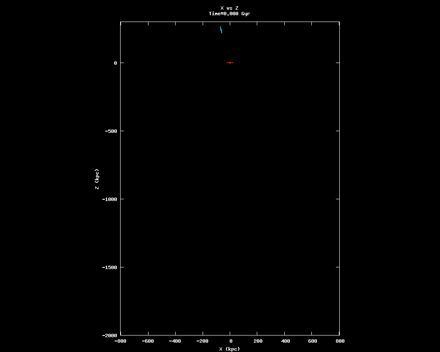Viewport: 440px width, 352px height.
Task: Click the -800 tick label on the X axis
Action: click(x=120, y=341)
